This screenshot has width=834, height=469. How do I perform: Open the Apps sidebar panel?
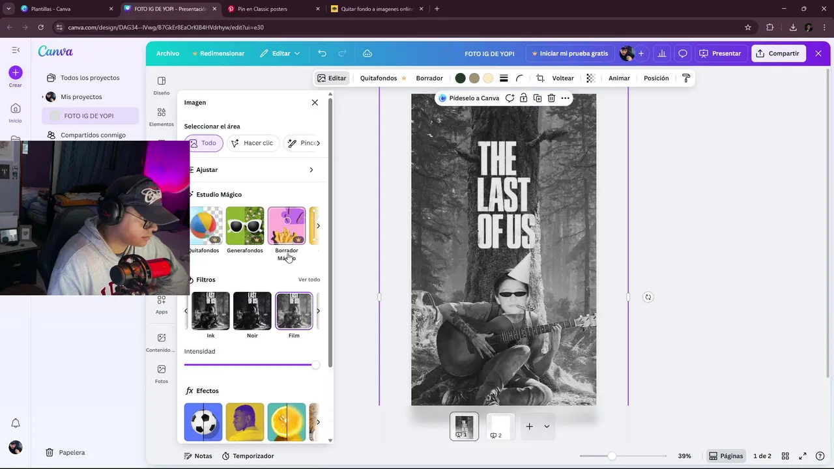click(x=162, y=304)
